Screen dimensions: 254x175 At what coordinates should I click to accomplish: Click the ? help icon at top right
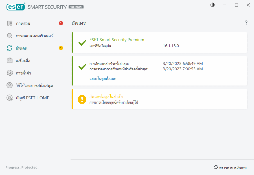point(246,23)
